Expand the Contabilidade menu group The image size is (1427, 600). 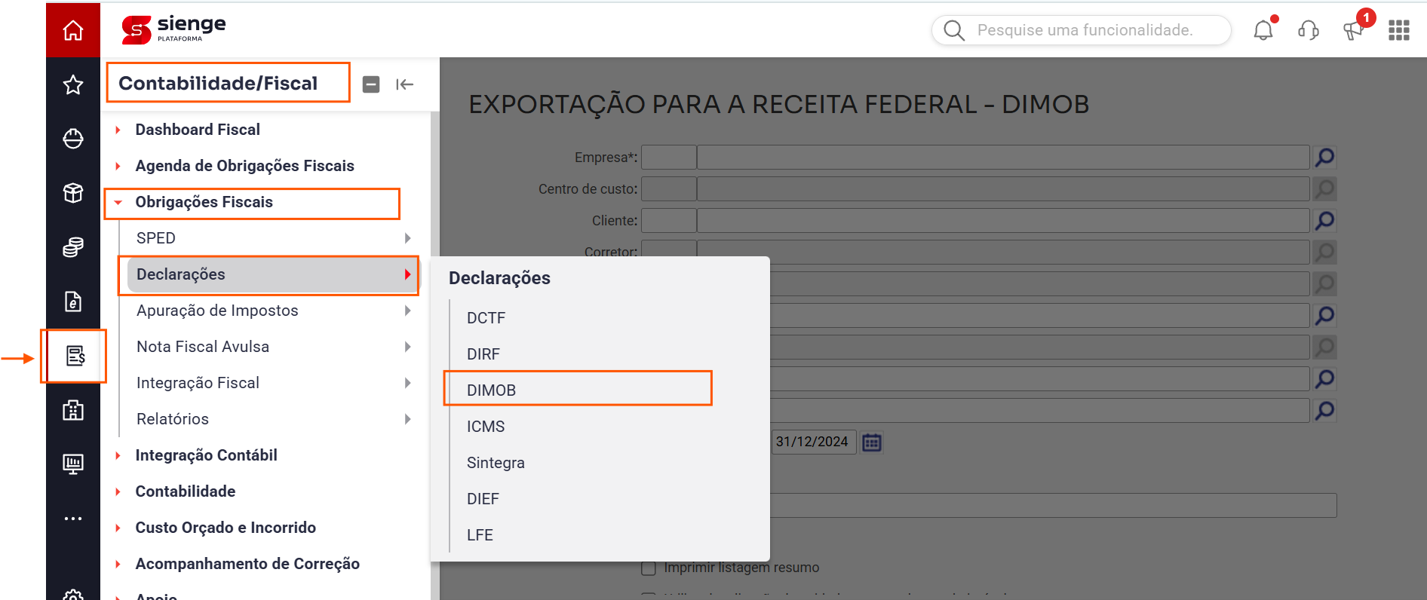185,491
